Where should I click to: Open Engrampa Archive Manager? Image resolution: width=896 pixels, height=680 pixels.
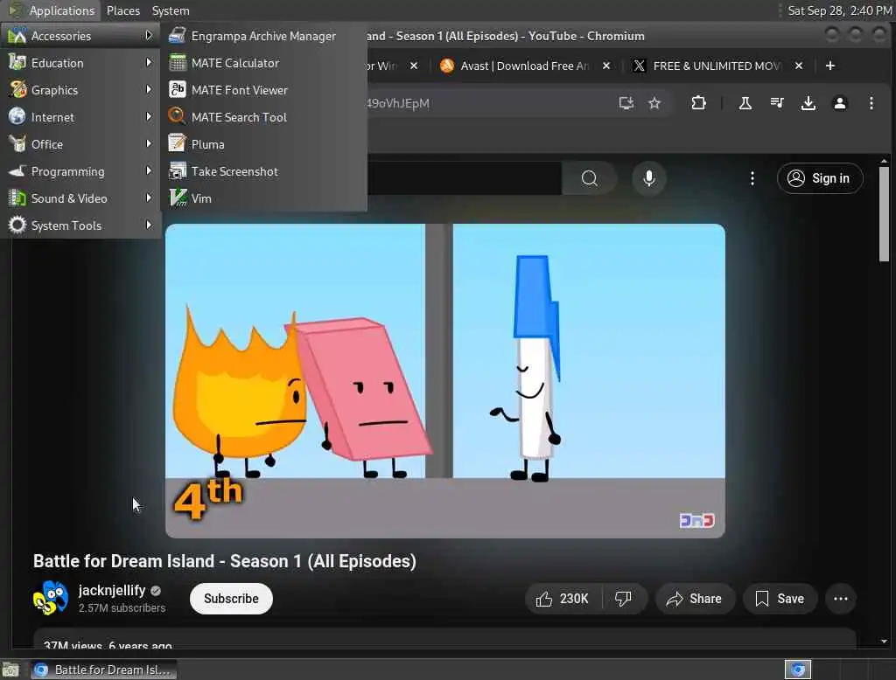(263, 36)
